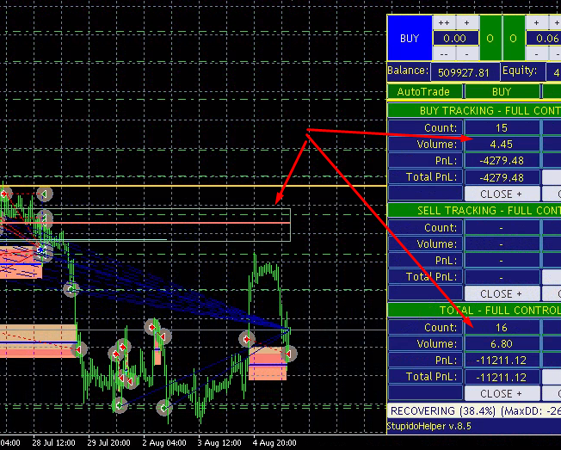Click Buy Tracking PnL value -4279.48

(502, 161)
